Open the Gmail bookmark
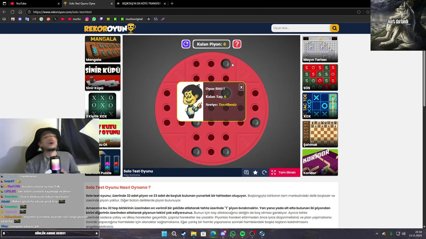 [34, 19]
